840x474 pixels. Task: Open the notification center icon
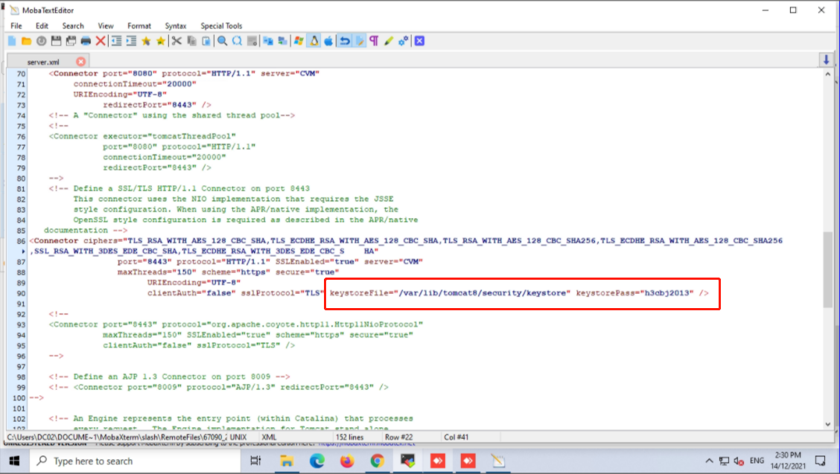(x=820, y=461)
